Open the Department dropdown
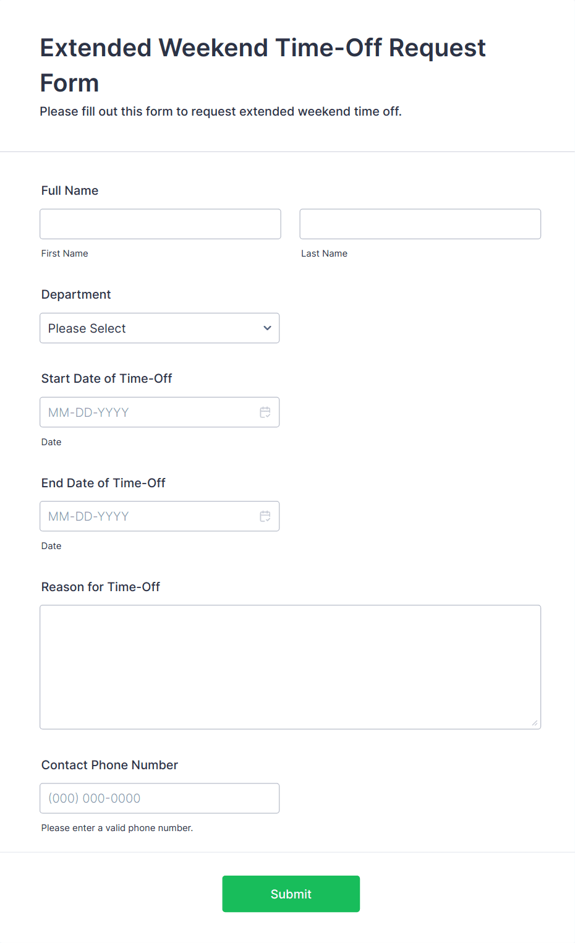 [160, 328]
